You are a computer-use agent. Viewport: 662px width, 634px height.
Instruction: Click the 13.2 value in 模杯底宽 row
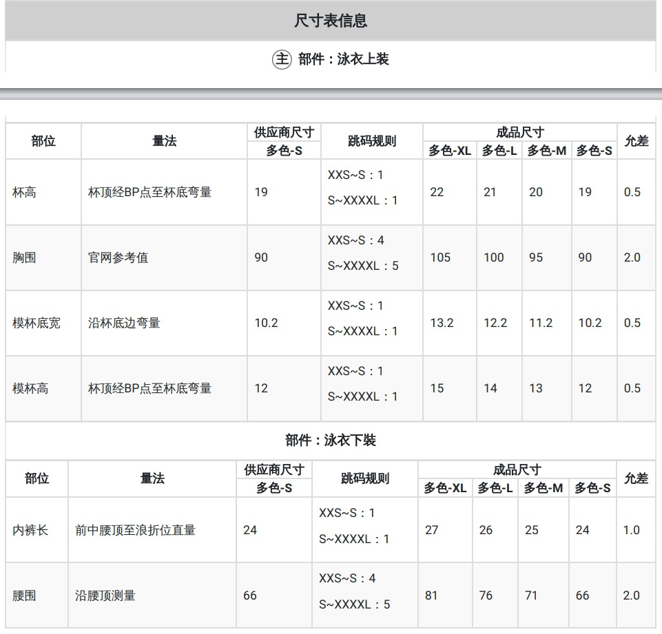click(x=442, y=323)
